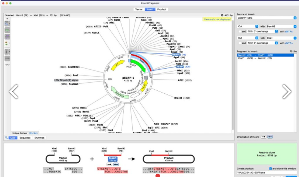Click the ApaLI (3779) enzyme label

[92, 33]
